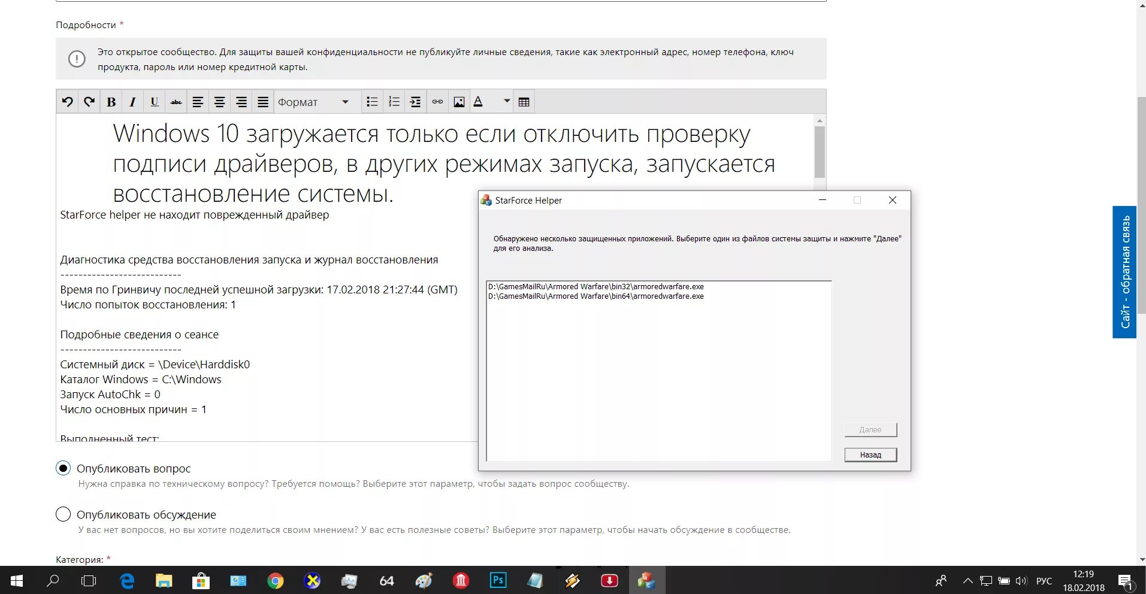Screen dimensions: 1146x594
Task: Click the font color A icon
Action: [x=479, y=102]
